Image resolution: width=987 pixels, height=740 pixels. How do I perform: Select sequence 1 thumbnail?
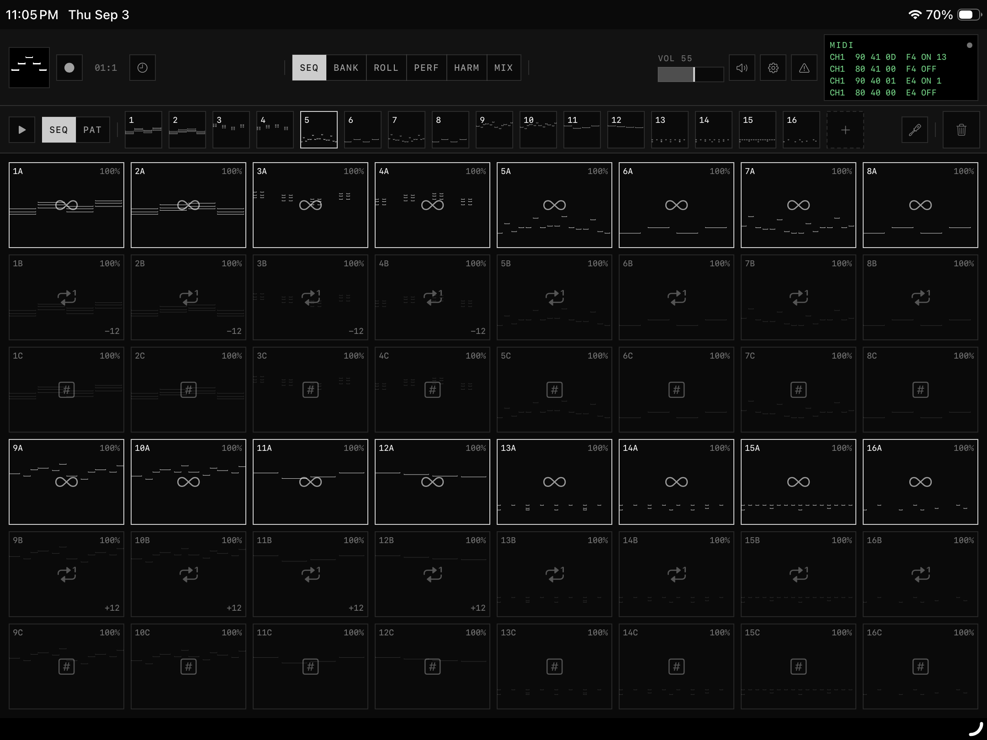143,130
